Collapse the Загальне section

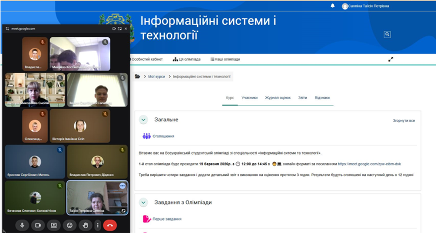pos(143,120)
